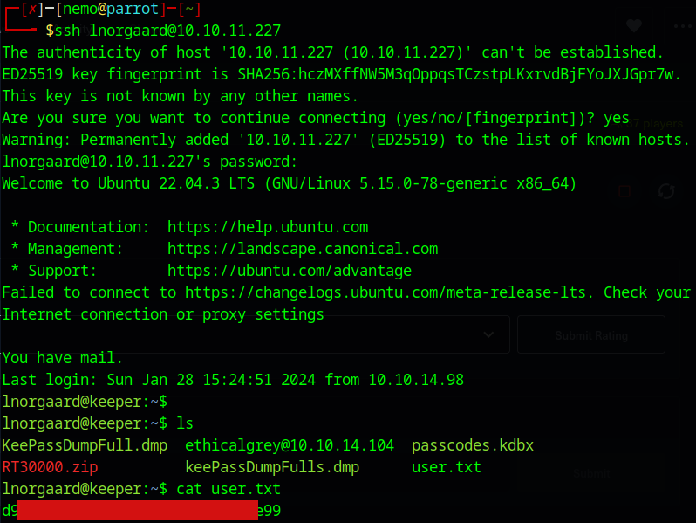Select the RT30000.zip file name
The image size is (696, 523).
point(50,467)
